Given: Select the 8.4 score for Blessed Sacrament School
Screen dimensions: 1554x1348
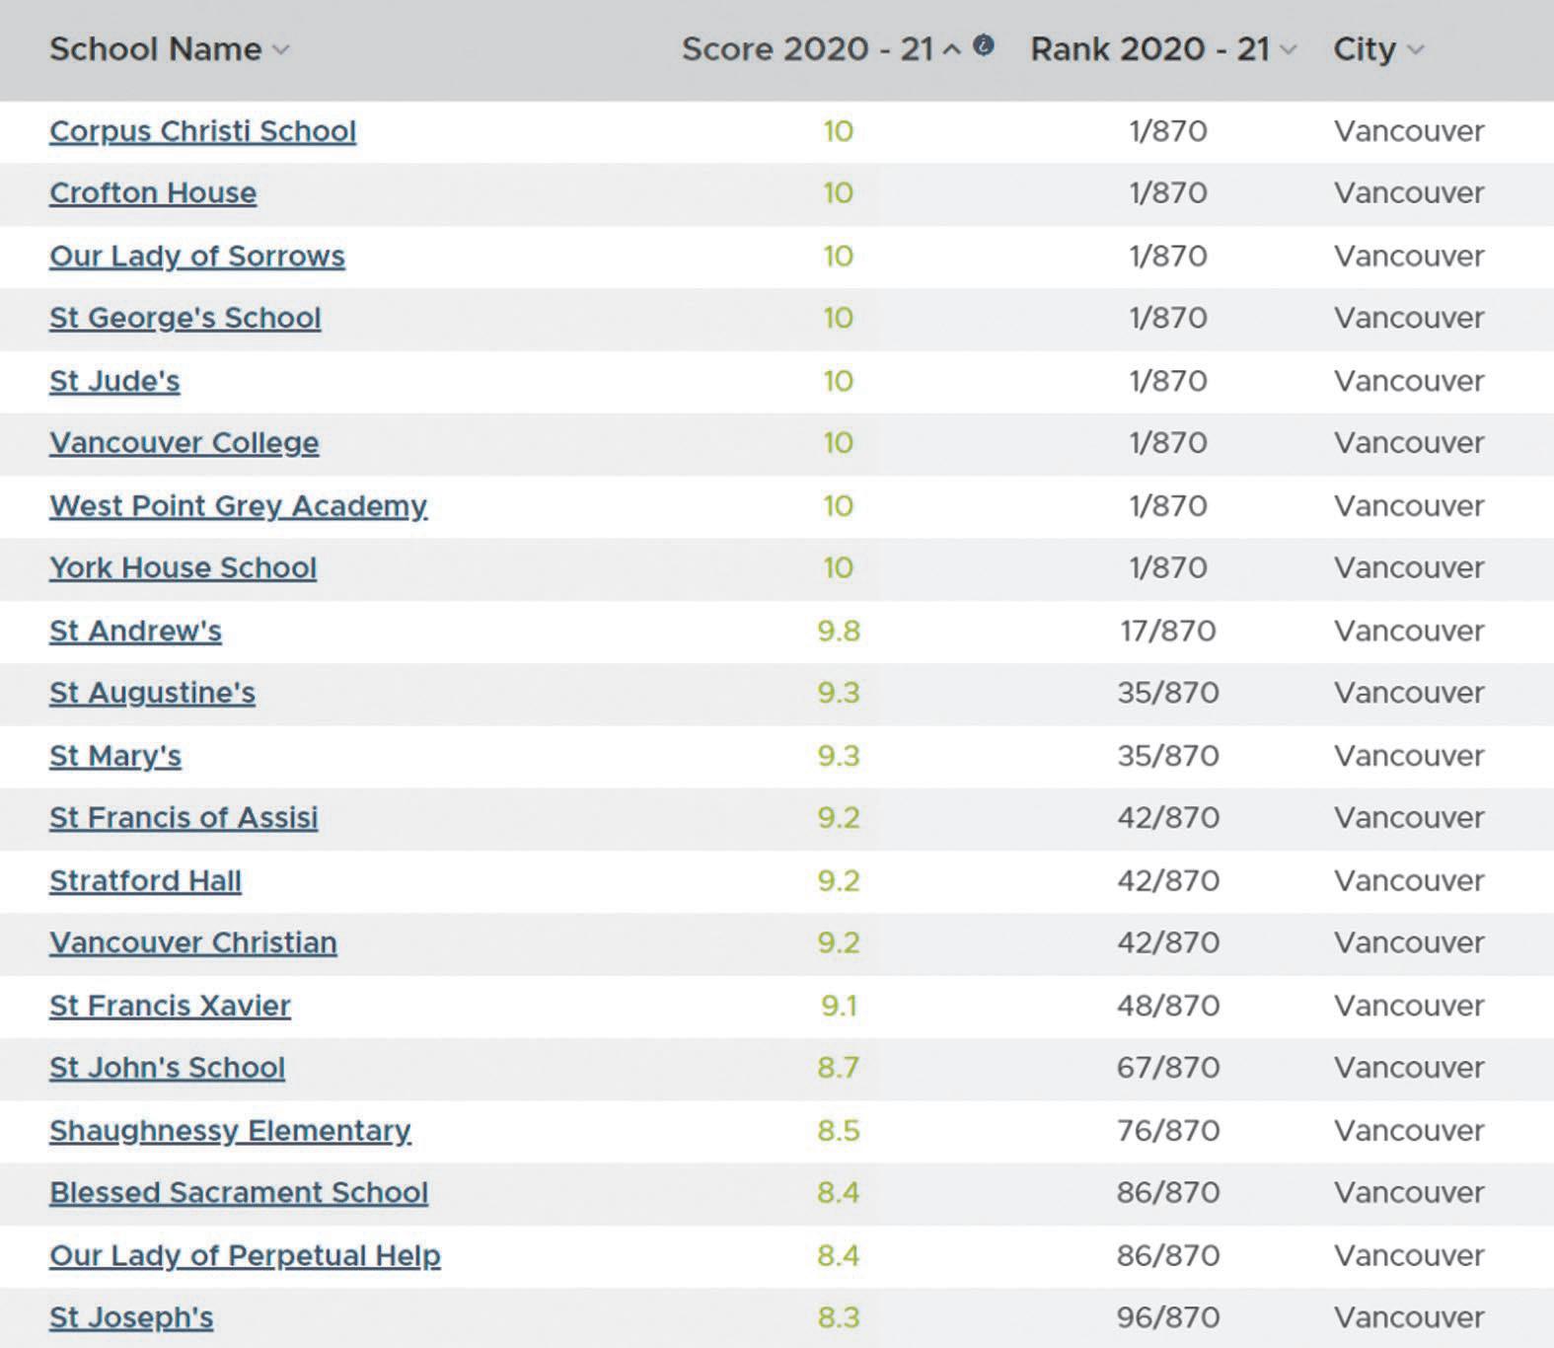Looking at the screenshot, I should pos(839,1193).
